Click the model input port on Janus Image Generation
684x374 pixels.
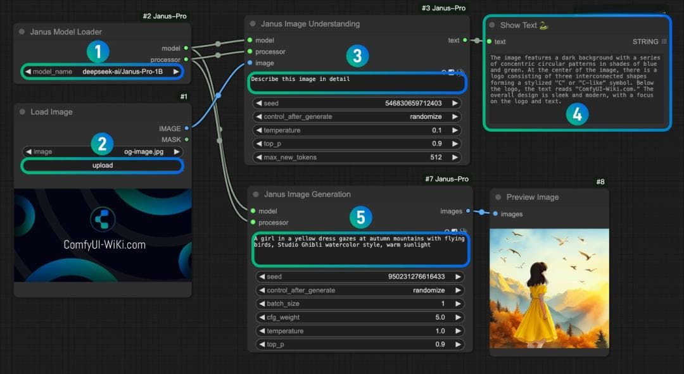tap(253, 211)
